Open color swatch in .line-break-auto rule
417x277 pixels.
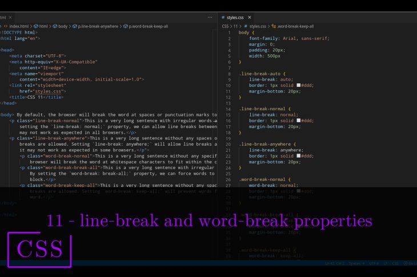pos(298,86)
